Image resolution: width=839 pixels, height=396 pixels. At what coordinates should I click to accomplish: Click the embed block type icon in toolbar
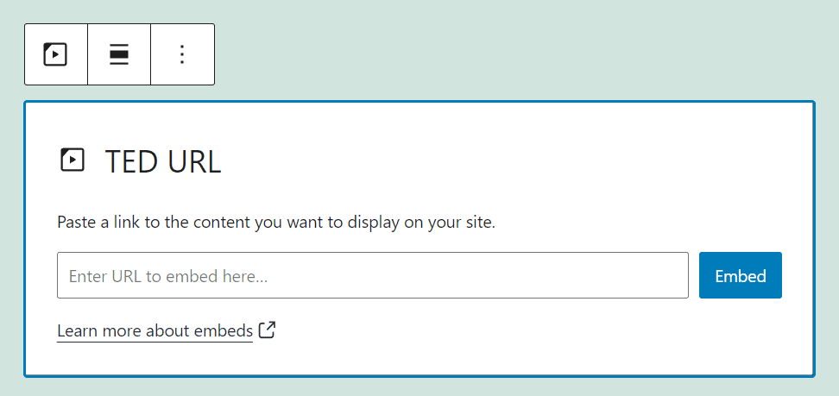coord(56,54)
